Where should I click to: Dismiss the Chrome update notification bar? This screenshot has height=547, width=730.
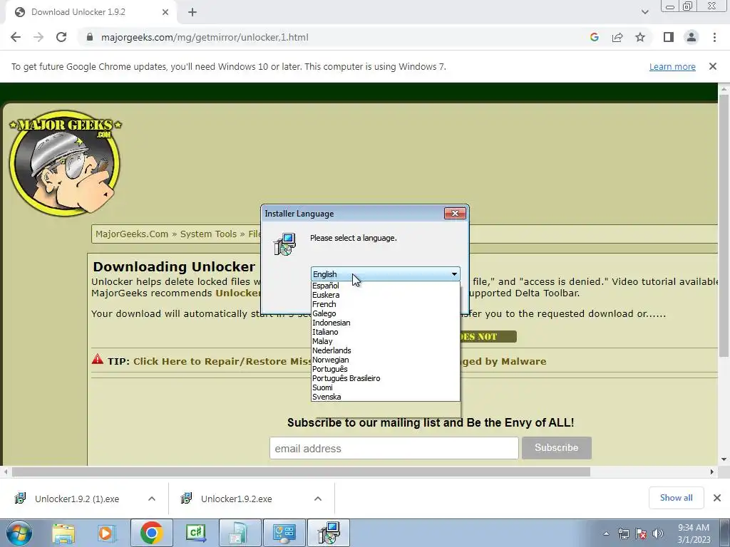point(713,66)
